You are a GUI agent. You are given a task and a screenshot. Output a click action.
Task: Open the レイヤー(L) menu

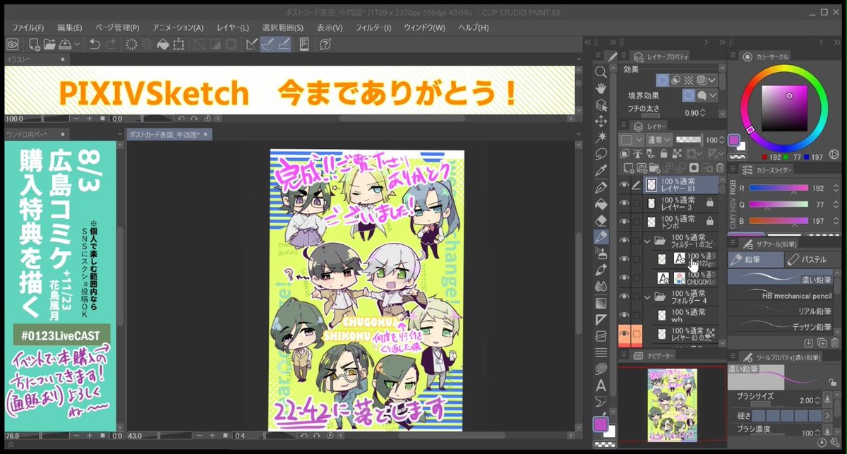pos(233,28)
